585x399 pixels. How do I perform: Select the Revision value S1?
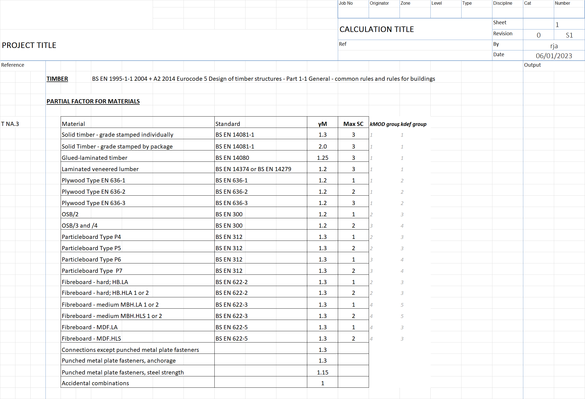tap(569, 35)
